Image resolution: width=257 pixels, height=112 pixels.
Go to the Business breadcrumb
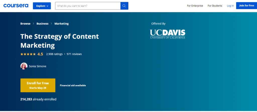pyautogui.click(x=42, y=24)
